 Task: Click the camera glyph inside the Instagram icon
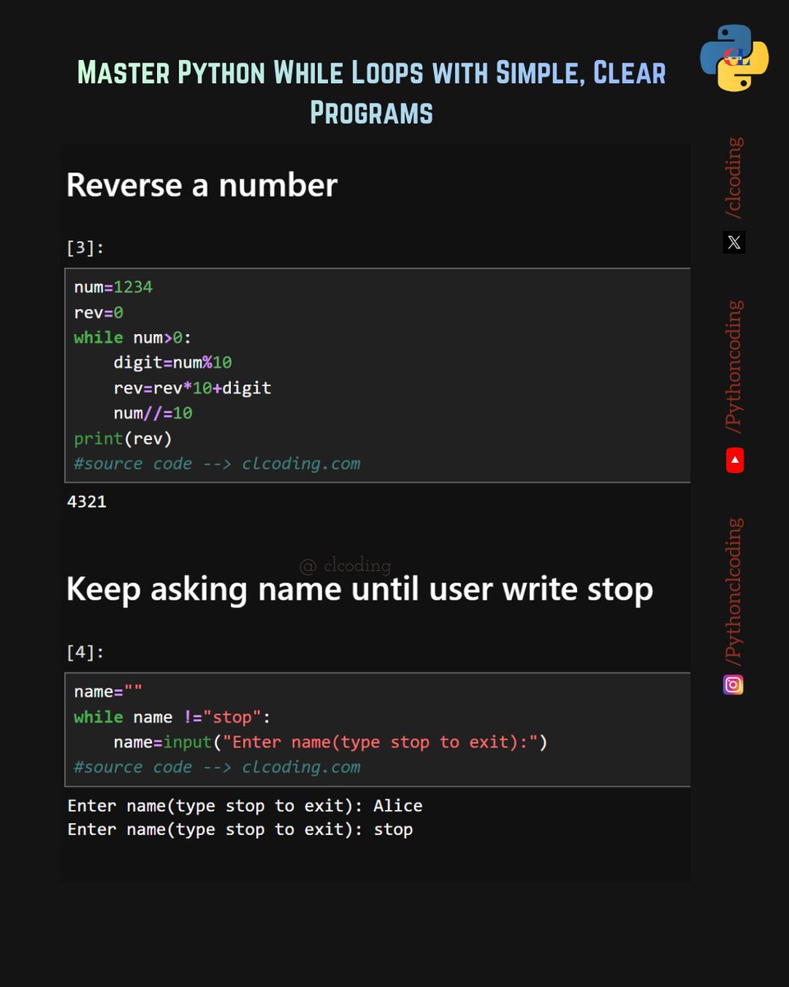pyautogui.click(x=733, y=683)
